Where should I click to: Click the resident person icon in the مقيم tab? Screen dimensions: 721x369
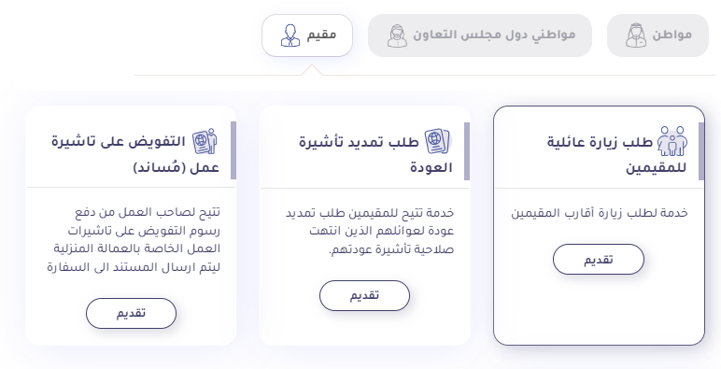tap(290, 35)
